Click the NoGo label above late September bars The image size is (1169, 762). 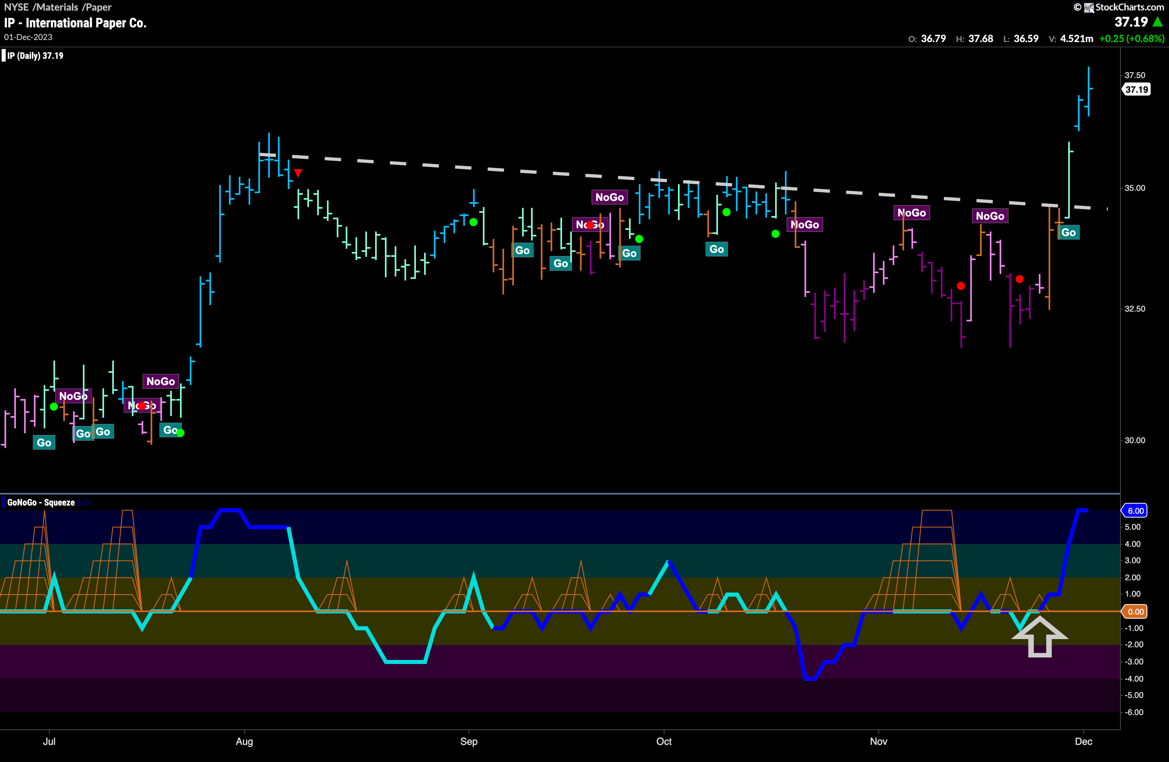(609, 197)
